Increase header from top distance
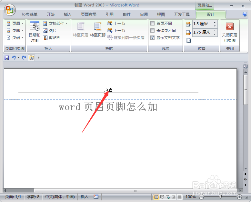Image resolution: width=251 pixels, height=202 pixels. tap(215, 22)
